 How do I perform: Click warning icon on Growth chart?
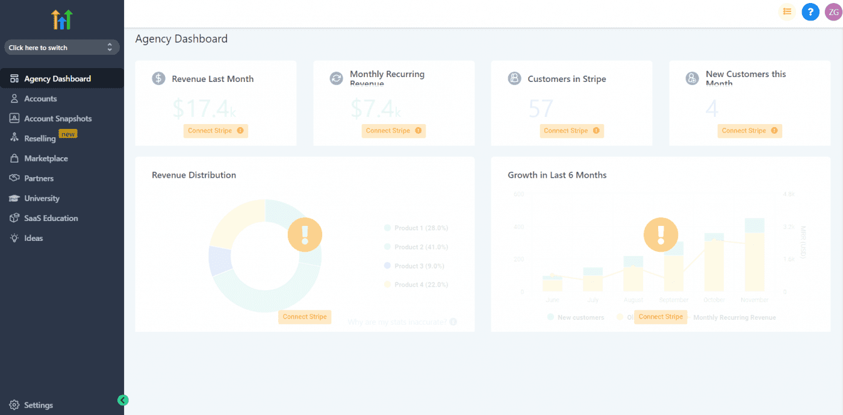click(661, 234)
